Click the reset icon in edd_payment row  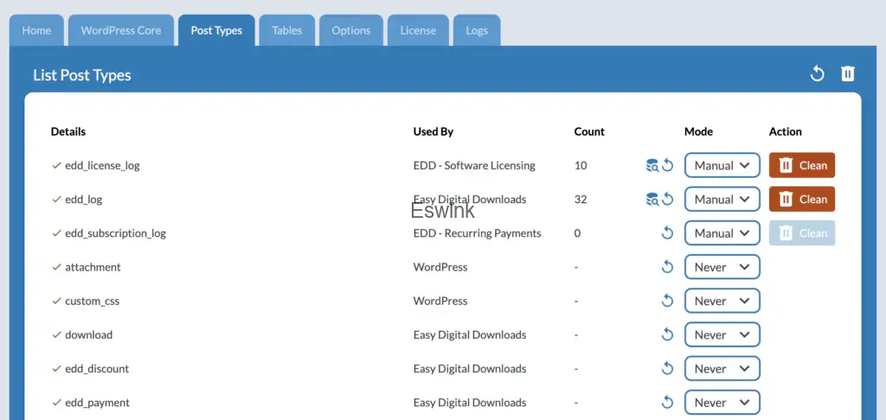click(667, 403)
